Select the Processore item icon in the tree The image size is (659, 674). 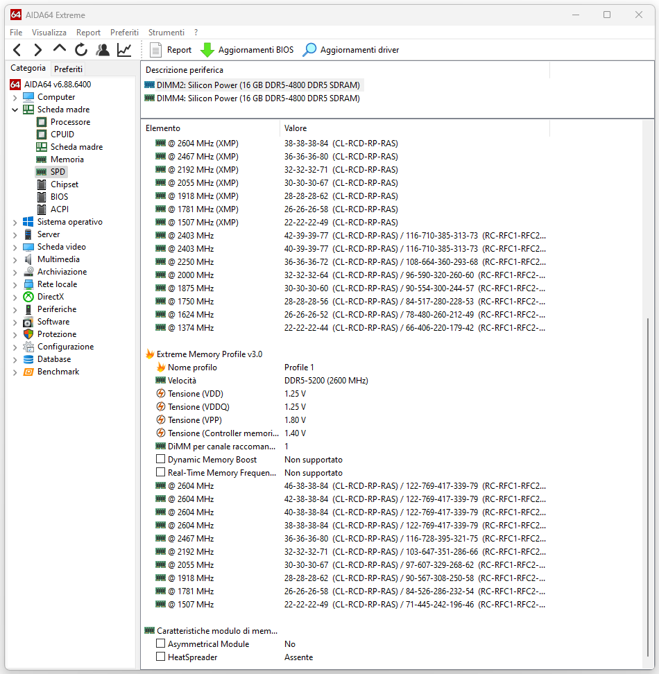pyautogui.click(x=41, y=122)
